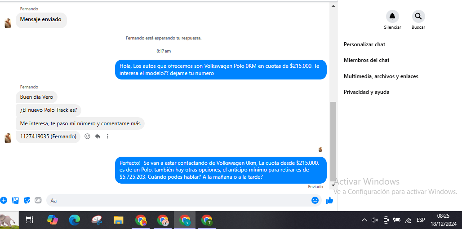Open Microsoft Edge from the taskbar

pos(75,220)
